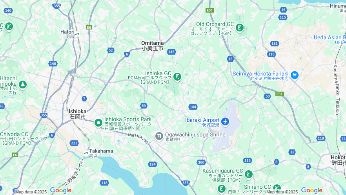Select the Ishioka Sports Park green marker
The height and width of the screenshot is (195, 346).
pyautogui.click(x=98, y=123)
